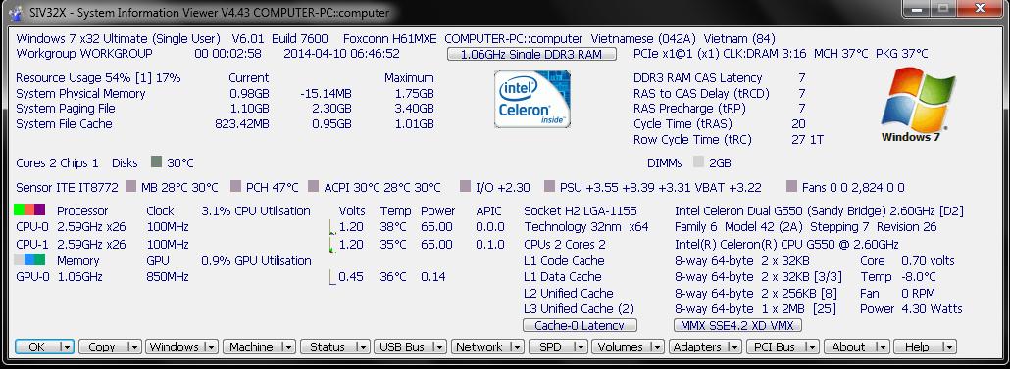
Task: Click the DIMMs 2GB indicator square
Action: (698, 162)
